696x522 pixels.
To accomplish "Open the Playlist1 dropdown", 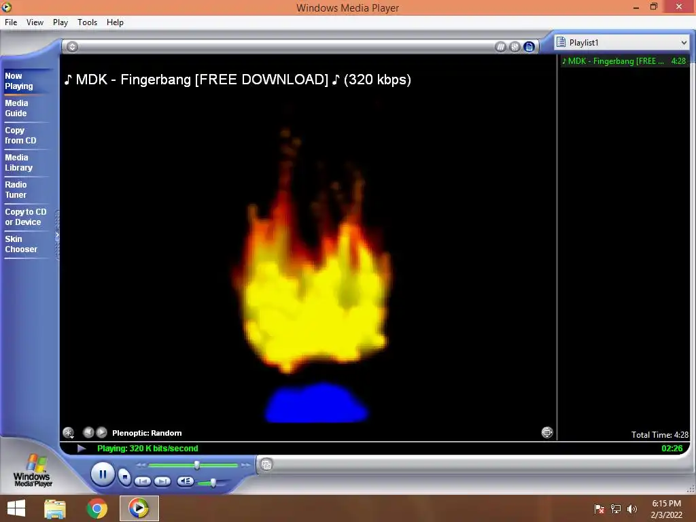I will (x=684, y=43).
